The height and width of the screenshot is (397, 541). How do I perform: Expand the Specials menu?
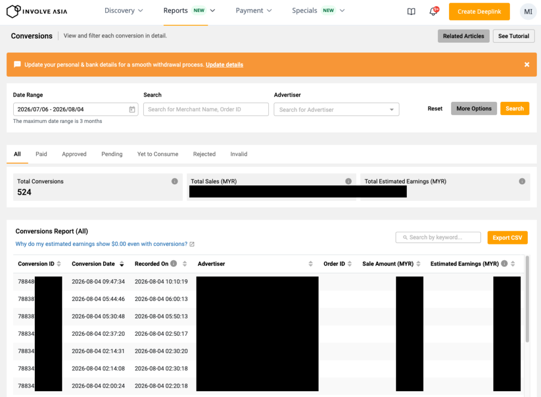click(318, 11)
